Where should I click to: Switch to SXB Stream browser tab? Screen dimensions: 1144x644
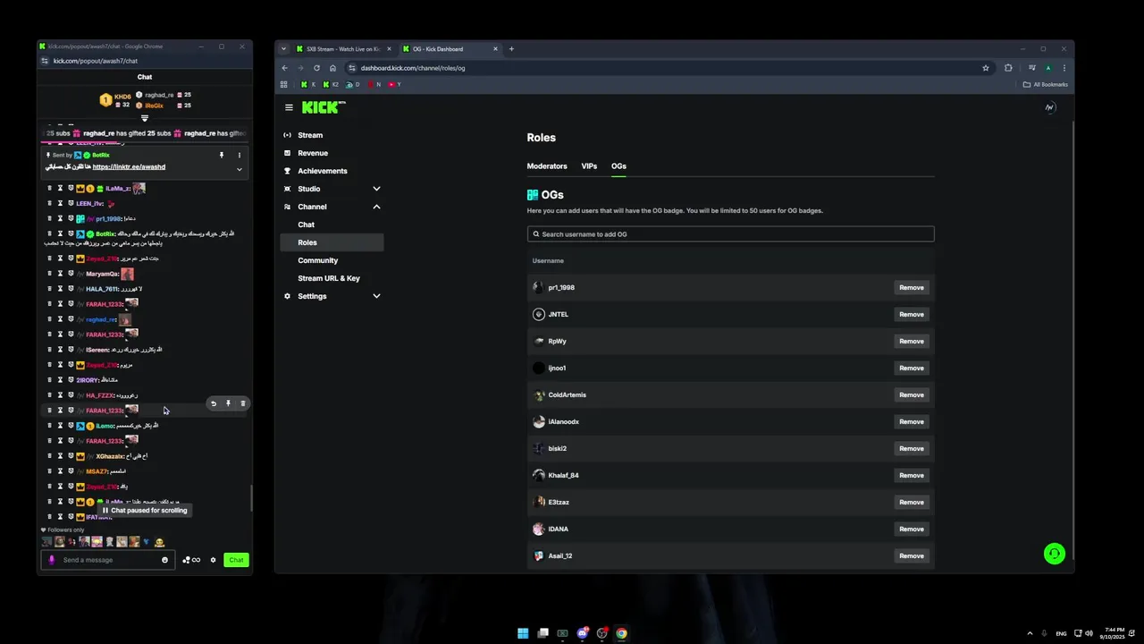pos(342,48)
